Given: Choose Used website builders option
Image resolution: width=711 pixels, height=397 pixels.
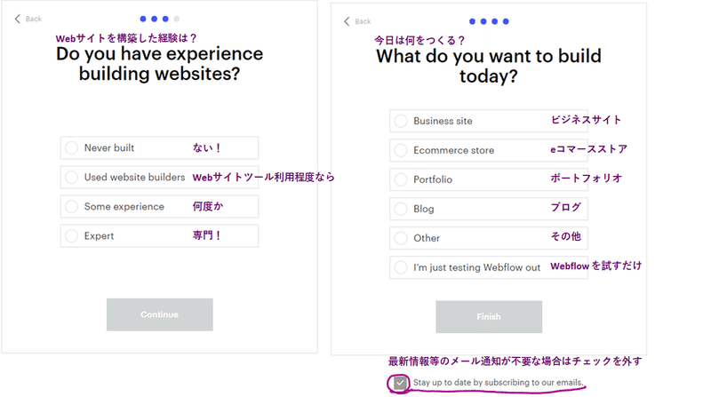Looking at the screenshot, I should tap(72, 177).
